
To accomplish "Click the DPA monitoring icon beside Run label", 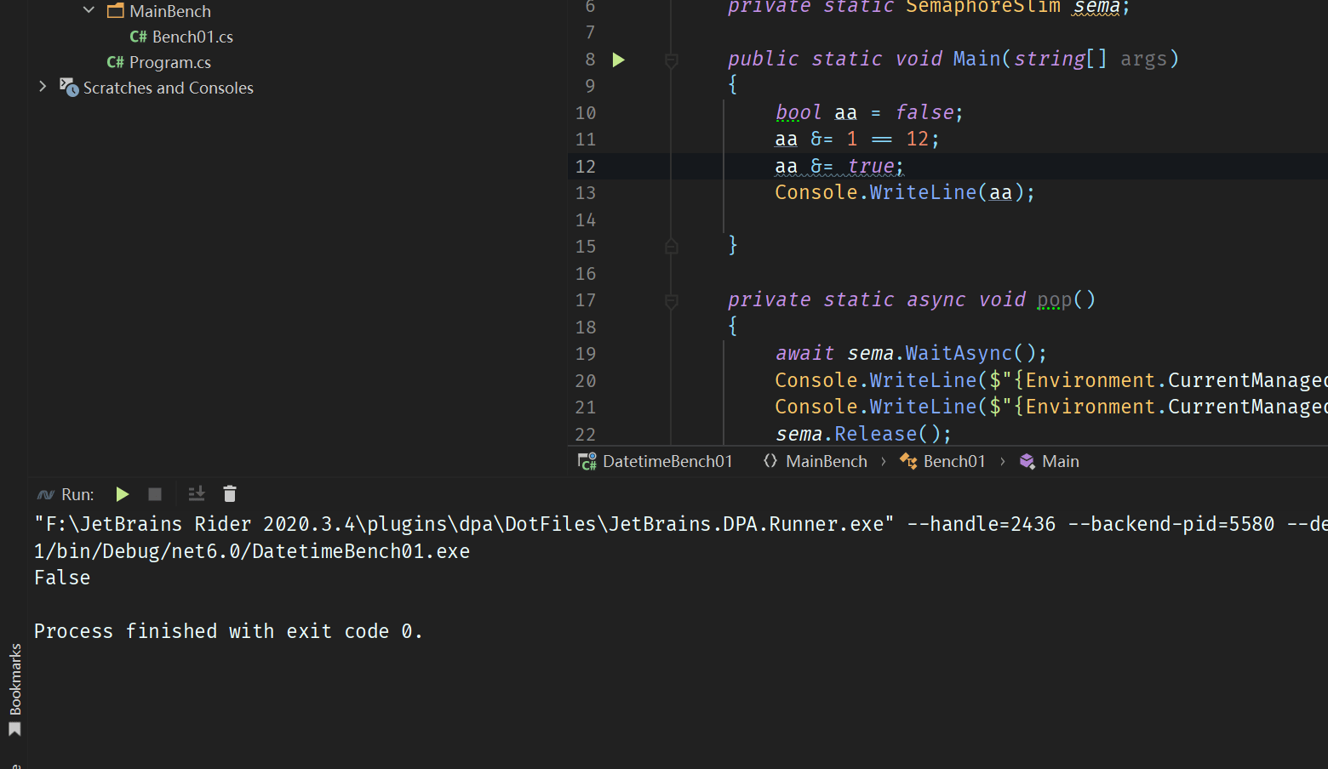I will point(45,493).
